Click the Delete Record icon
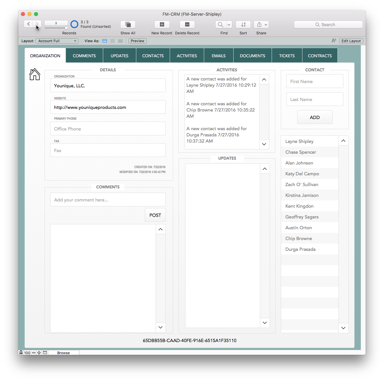 pyautogui.click(x=187, y=25)
